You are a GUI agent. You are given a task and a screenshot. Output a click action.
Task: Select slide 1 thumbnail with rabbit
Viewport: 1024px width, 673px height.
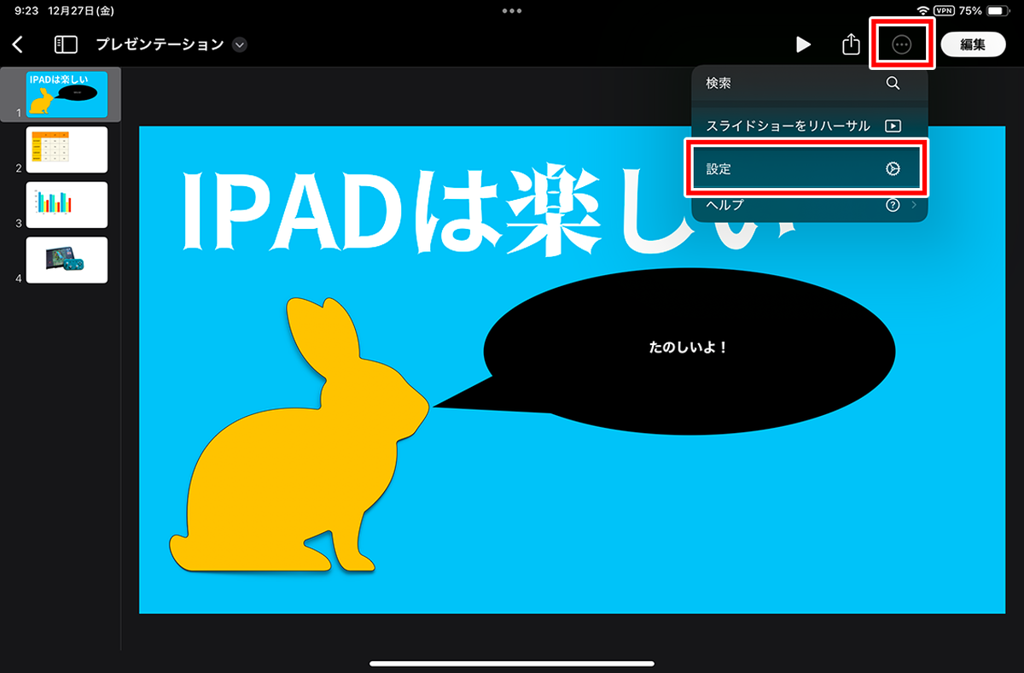[67, 95]
